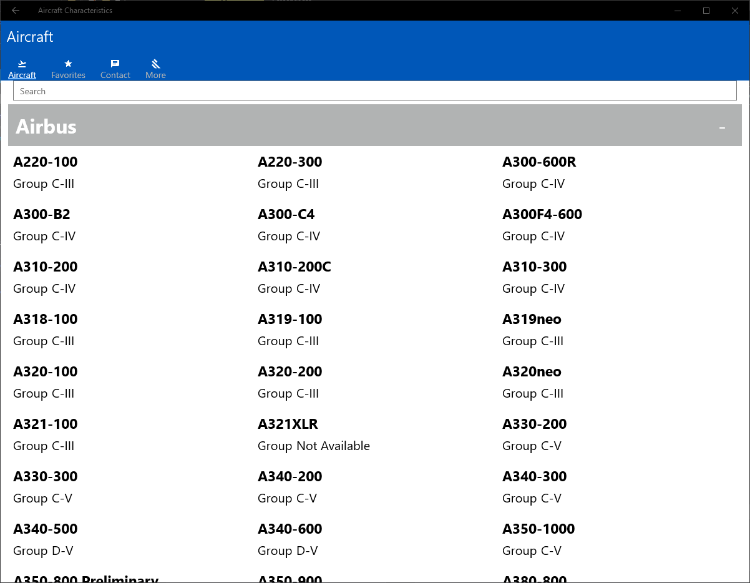Select the A320neo item
750x583 pixels.
click(532, 372)
